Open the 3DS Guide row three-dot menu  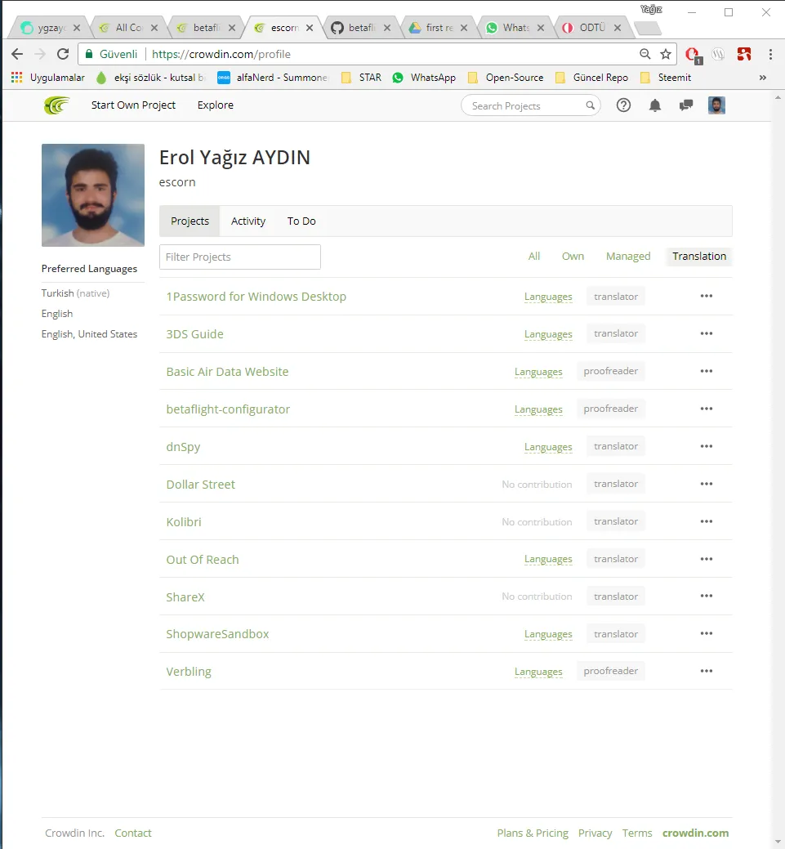[707, 333]
